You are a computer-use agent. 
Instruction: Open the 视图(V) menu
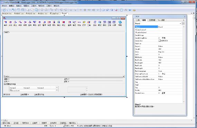26,6
